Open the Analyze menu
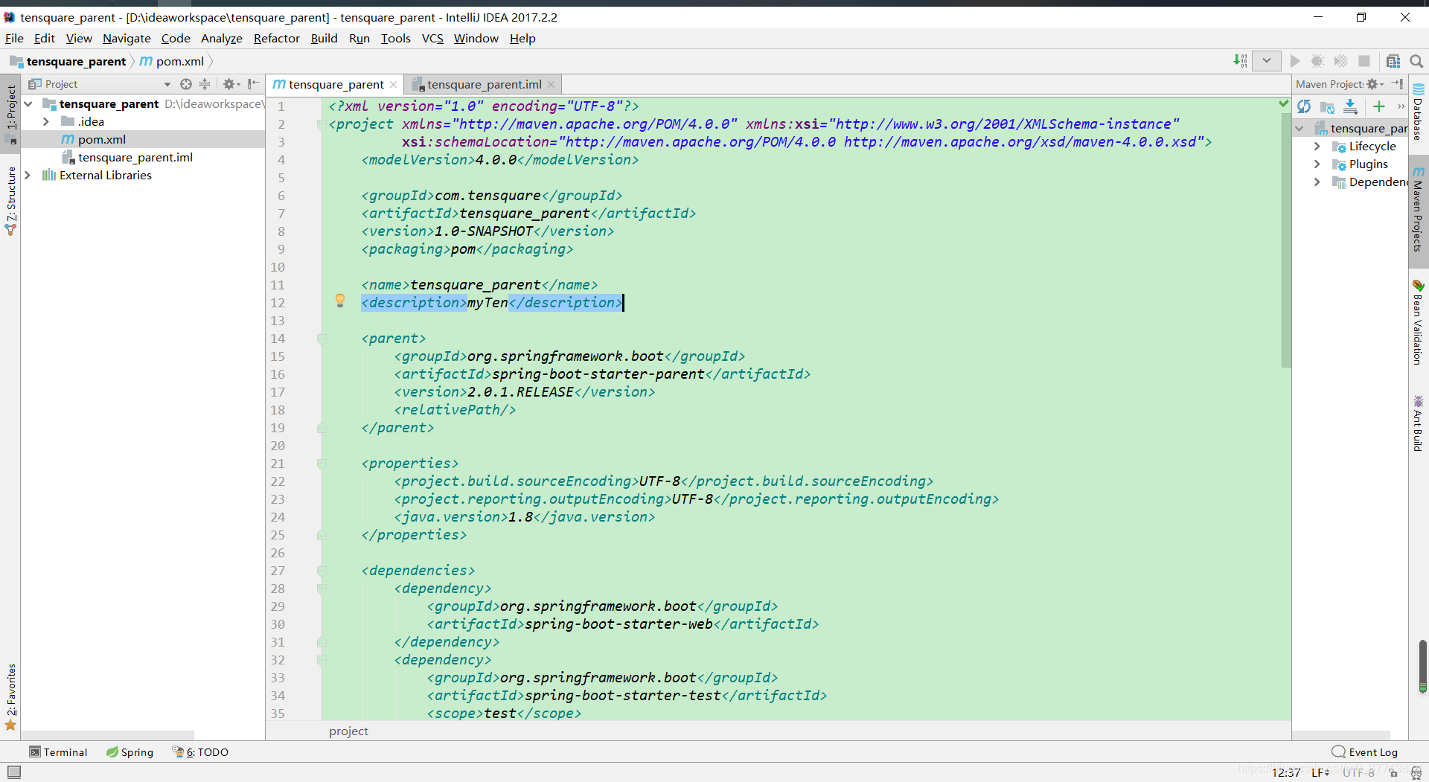This screenshot has width=1429, height=782. click(x=222, y=39)
